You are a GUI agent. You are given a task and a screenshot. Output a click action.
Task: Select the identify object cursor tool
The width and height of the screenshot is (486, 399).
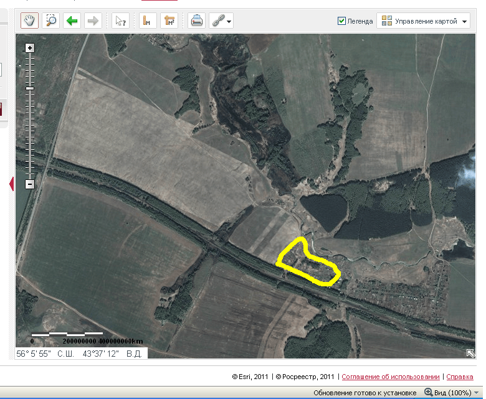pos(120,21)
